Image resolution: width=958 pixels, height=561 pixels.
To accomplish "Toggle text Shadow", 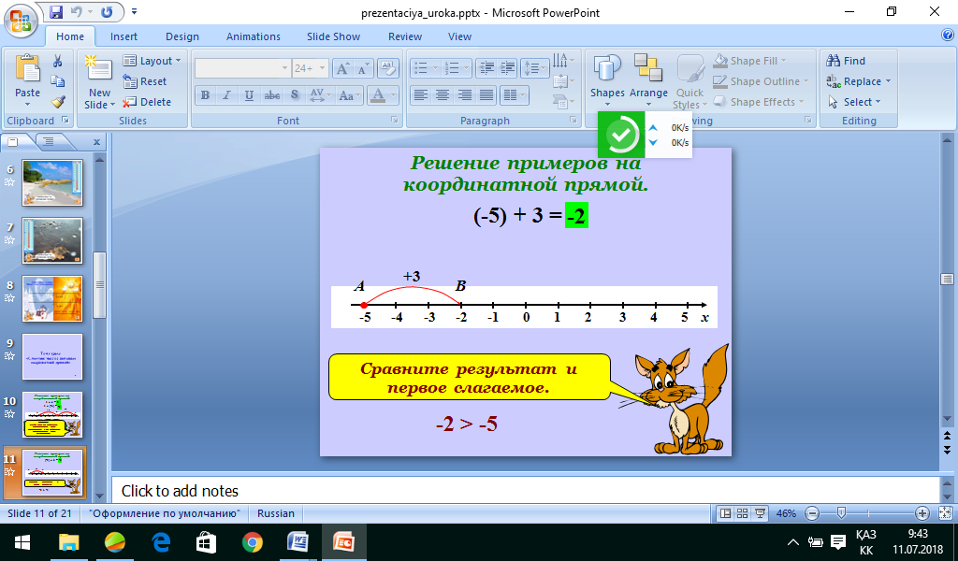I will (x=295, y=95).
